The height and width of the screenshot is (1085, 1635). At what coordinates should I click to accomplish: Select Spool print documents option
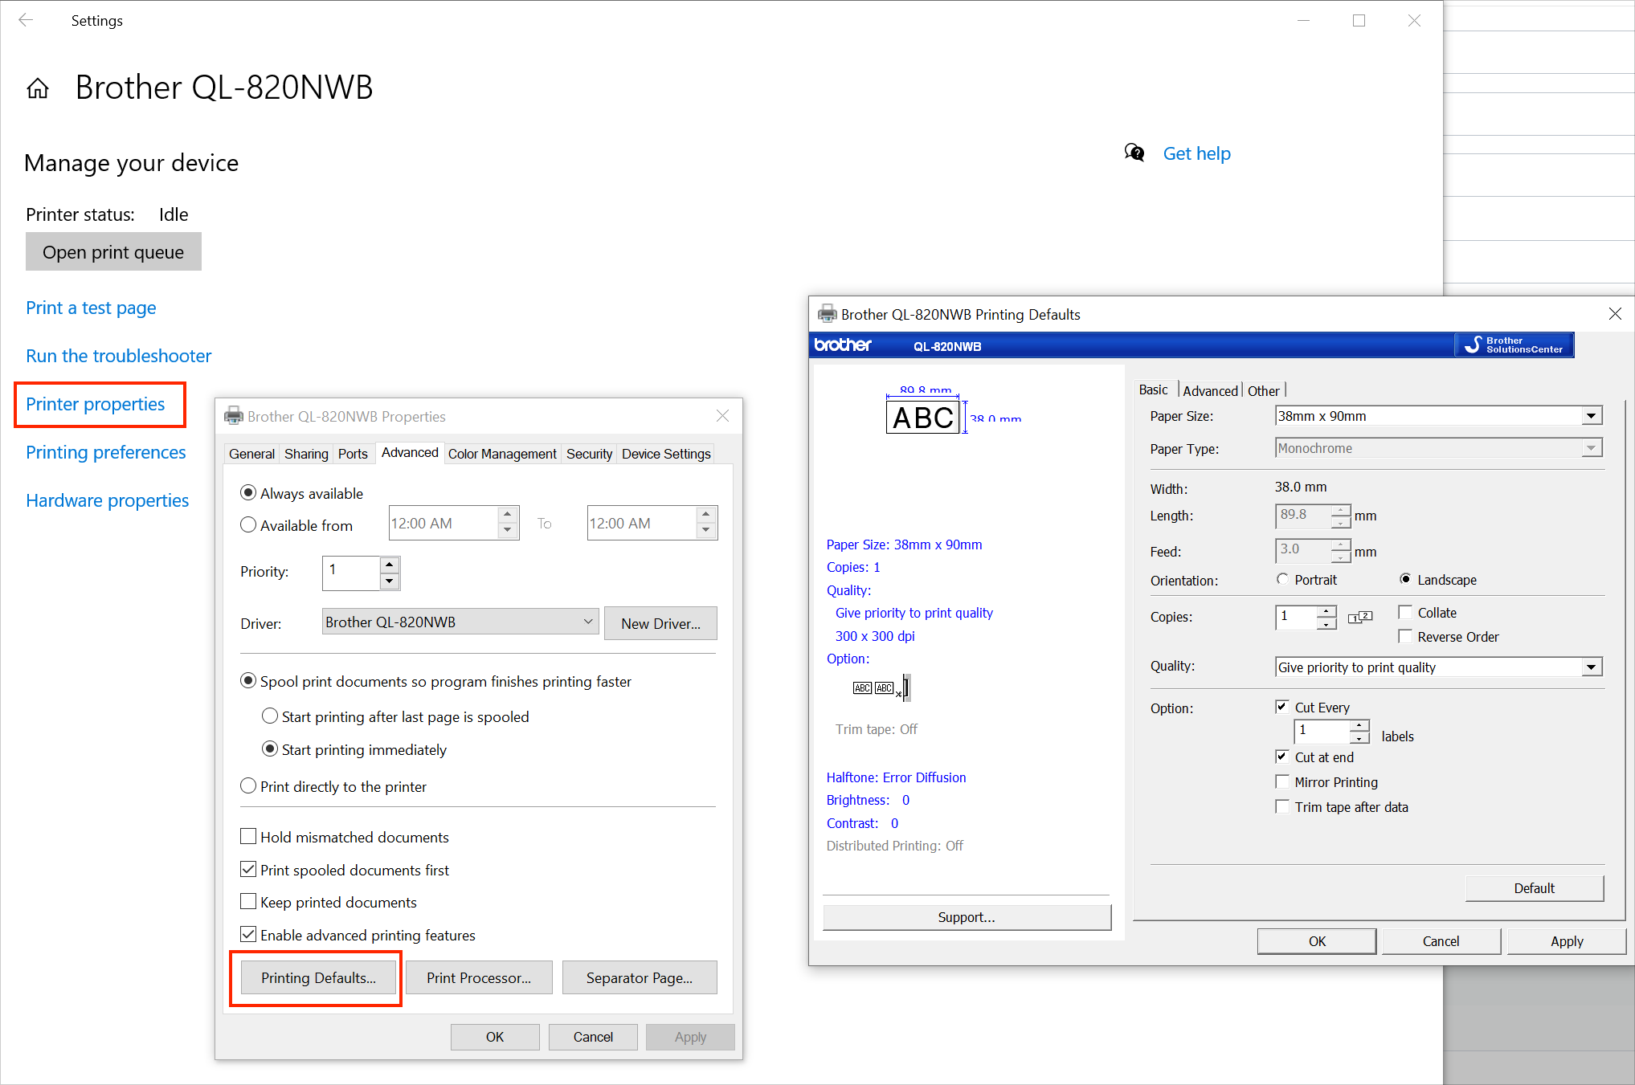(x=249, y=681)
